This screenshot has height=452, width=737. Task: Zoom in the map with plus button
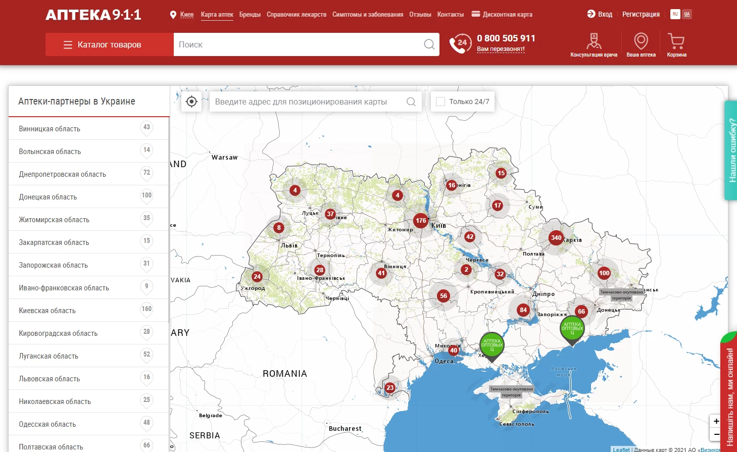click(x=716, y=421)
